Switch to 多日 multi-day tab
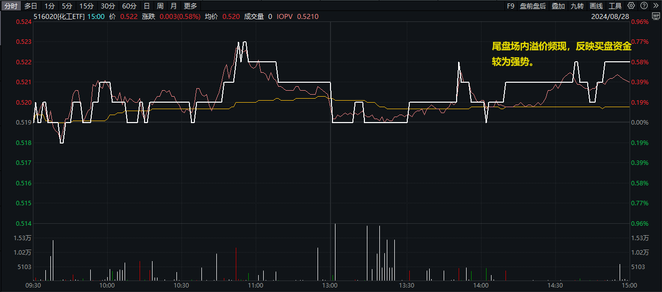 click(31, 6)
